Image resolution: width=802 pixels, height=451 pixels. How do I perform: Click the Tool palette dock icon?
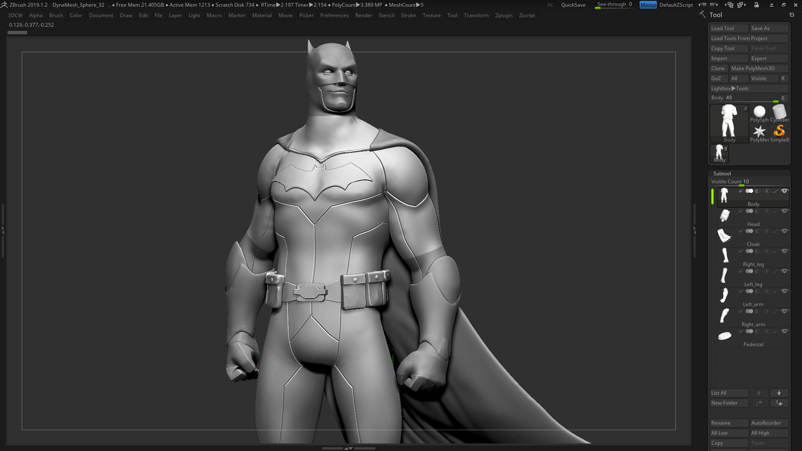792,15
